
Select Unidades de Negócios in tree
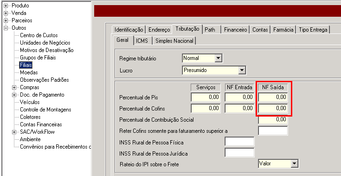(x=45, y=43)
